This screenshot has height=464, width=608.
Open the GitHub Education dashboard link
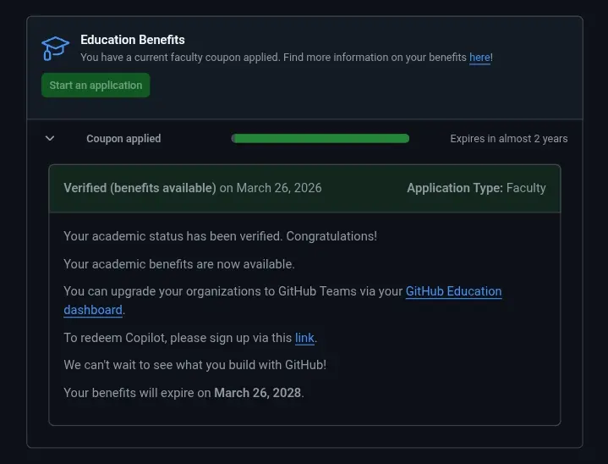click(453, 291)
